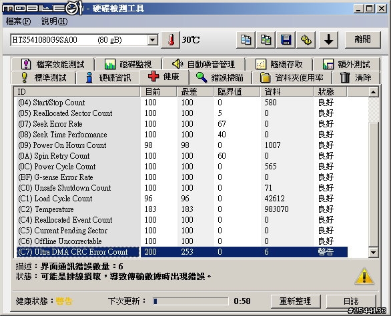Click the 日誌 log button

(x=351, y=301)
